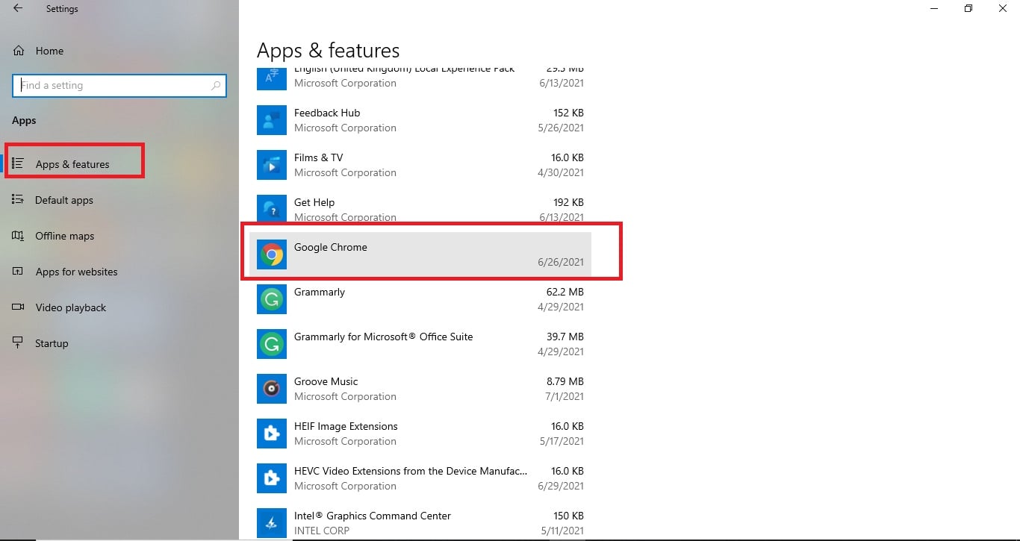
Task: Minimize the Settings window
Action: (x=934, y=8)
